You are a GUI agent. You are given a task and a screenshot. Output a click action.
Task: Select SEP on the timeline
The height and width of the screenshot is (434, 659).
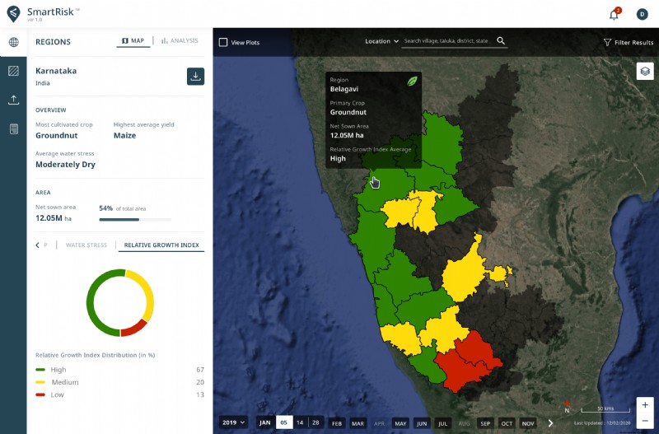click(485, 423)
